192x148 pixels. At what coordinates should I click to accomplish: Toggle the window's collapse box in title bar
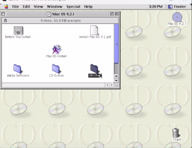117,14
